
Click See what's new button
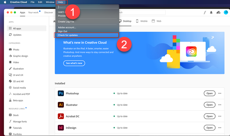coord(74,63)
